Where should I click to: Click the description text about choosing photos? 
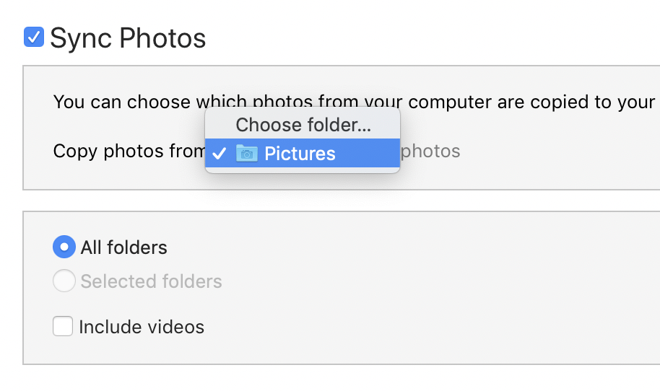(354, 102)
